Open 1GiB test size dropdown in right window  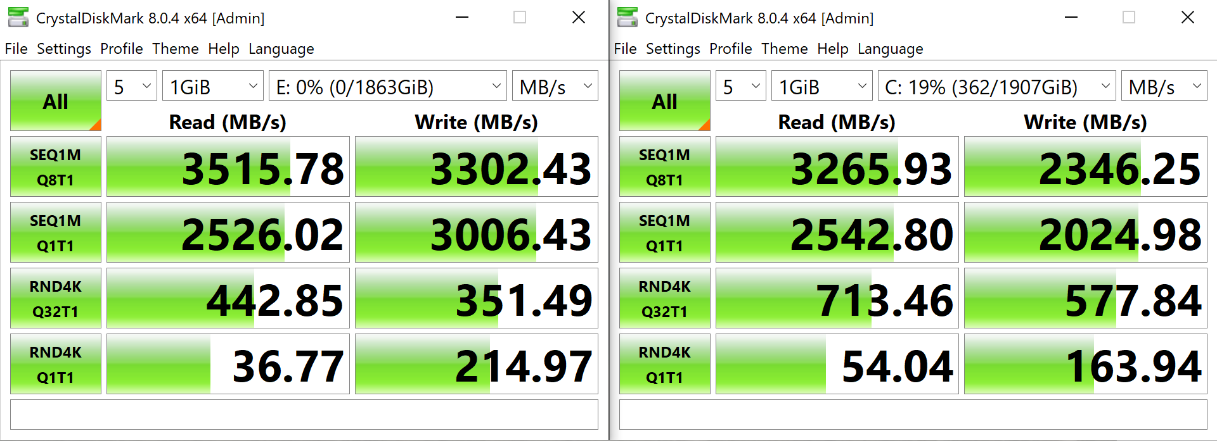[822, 85]
